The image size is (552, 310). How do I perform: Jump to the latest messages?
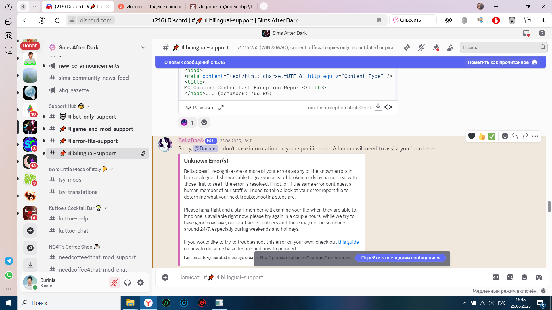click(x=400, y=258)
